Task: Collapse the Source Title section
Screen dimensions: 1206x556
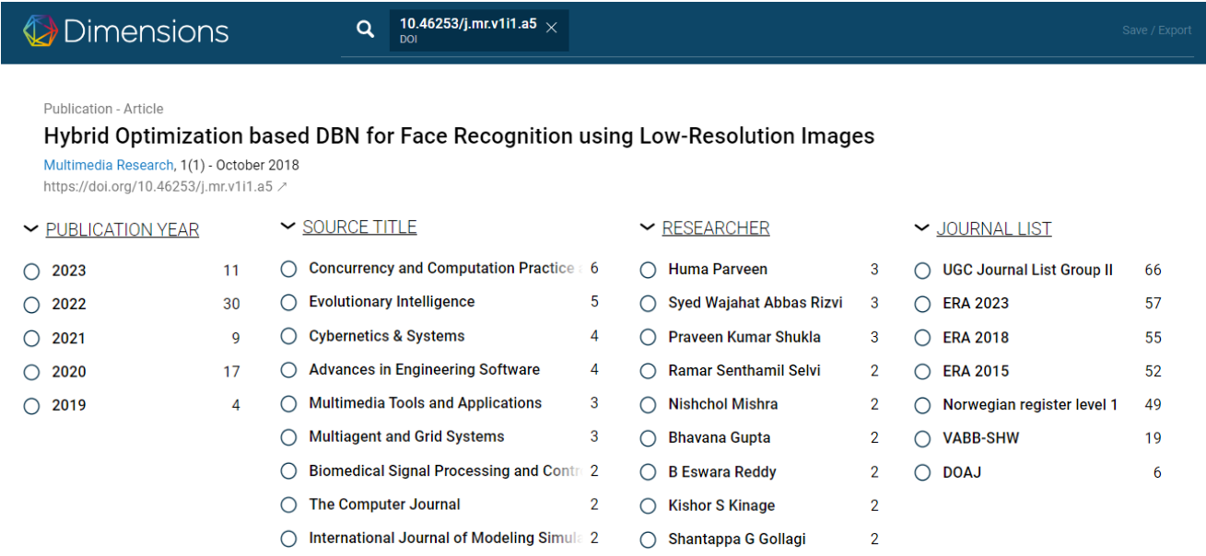Action: click(x=288, y=226)
